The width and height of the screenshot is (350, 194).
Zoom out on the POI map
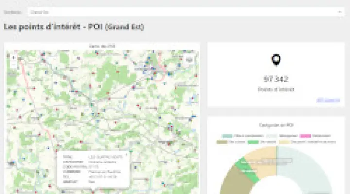(13, 64)
